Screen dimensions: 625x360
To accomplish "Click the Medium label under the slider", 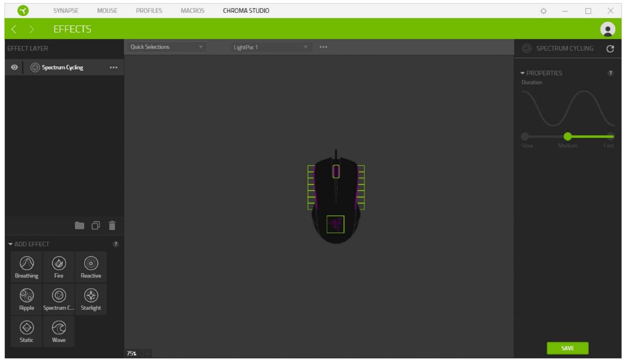I will coord(568,146).
